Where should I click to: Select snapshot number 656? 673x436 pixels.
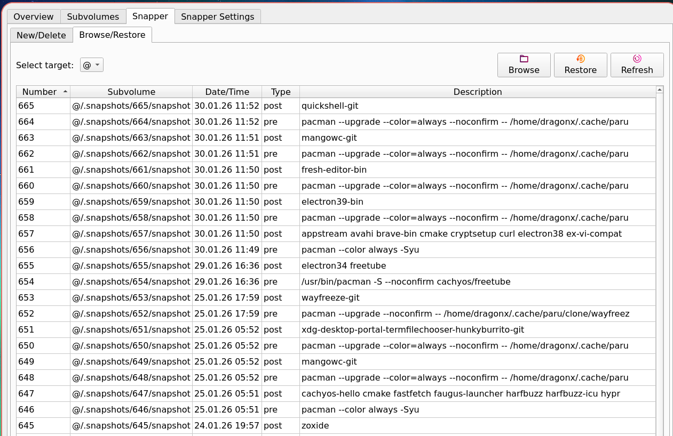coord(43,249)
